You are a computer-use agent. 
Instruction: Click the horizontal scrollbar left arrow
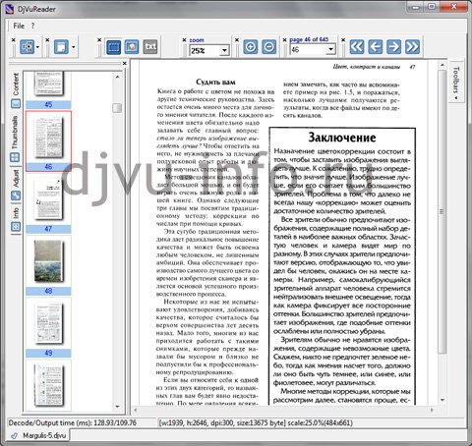coord(136,410)
